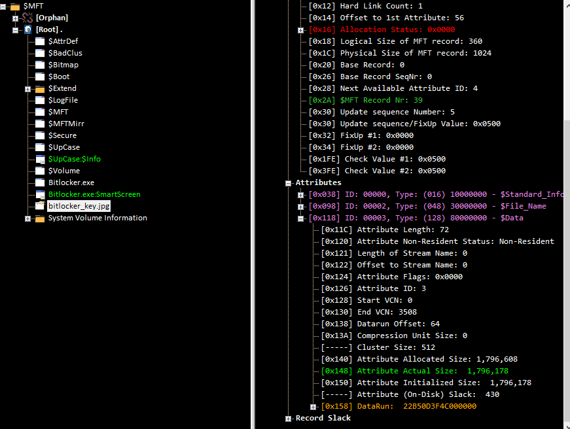Select the Bitlocker.exe:SmartScreen stream

pyautogui.click(x=94, y=194)
